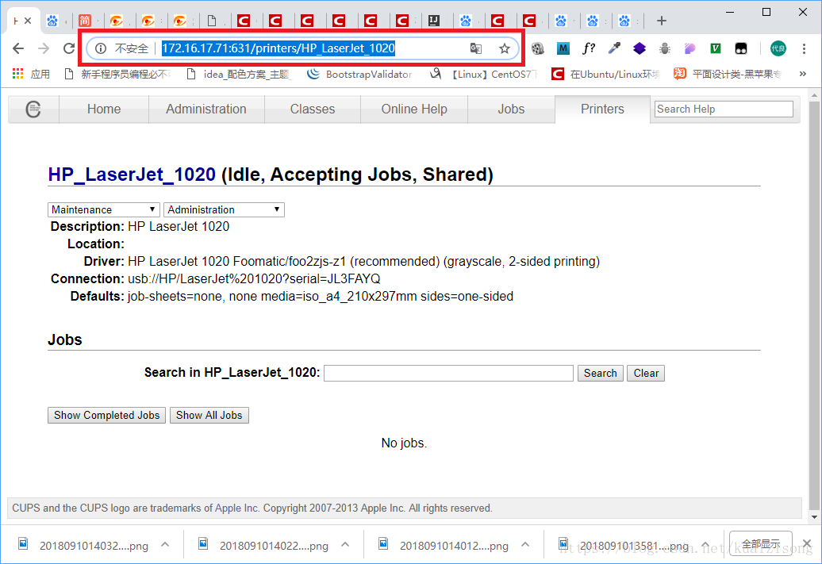Click the translate page icon in address bar
Image resolution: width=822 pixels, height=564 pixels.
[475, 48]
